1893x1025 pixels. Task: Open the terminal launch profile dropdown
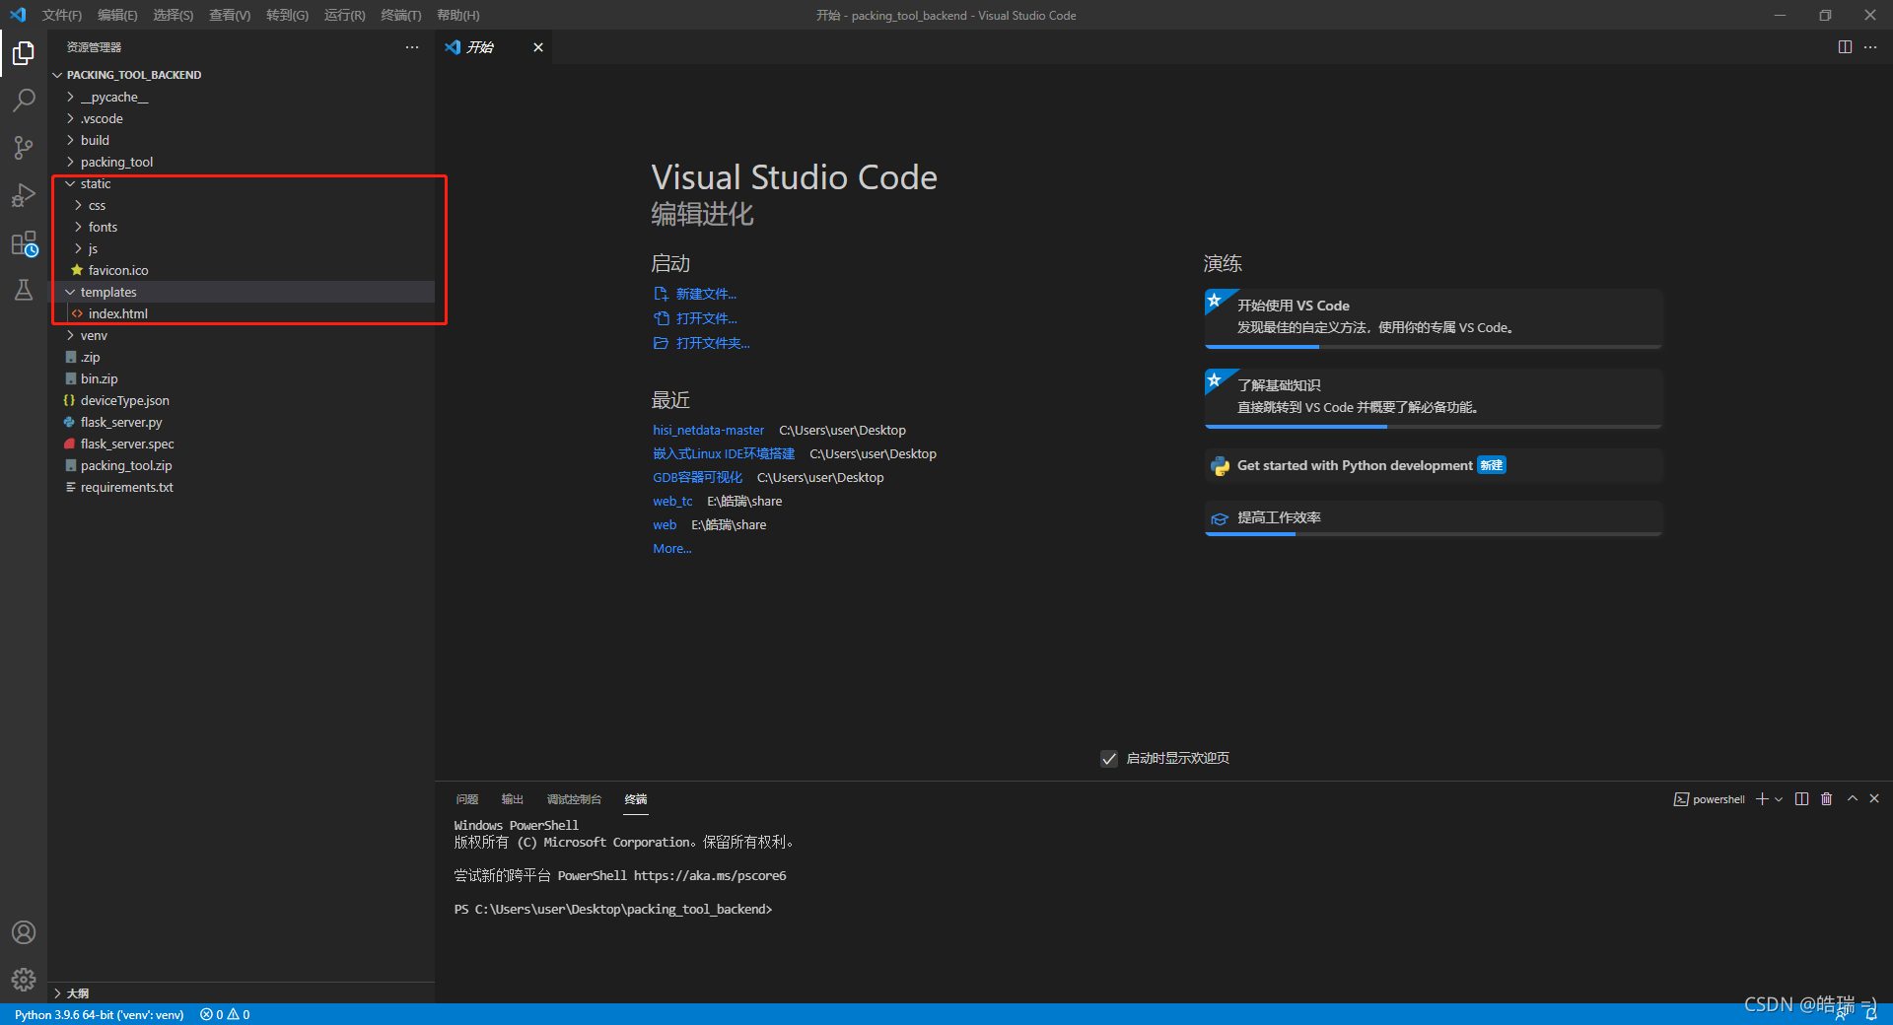click(x=1779, y=799)
